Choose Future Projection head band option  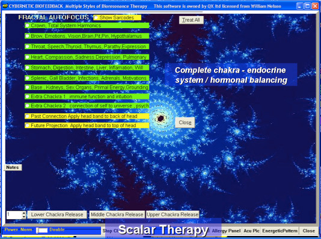tap(87, 125)
